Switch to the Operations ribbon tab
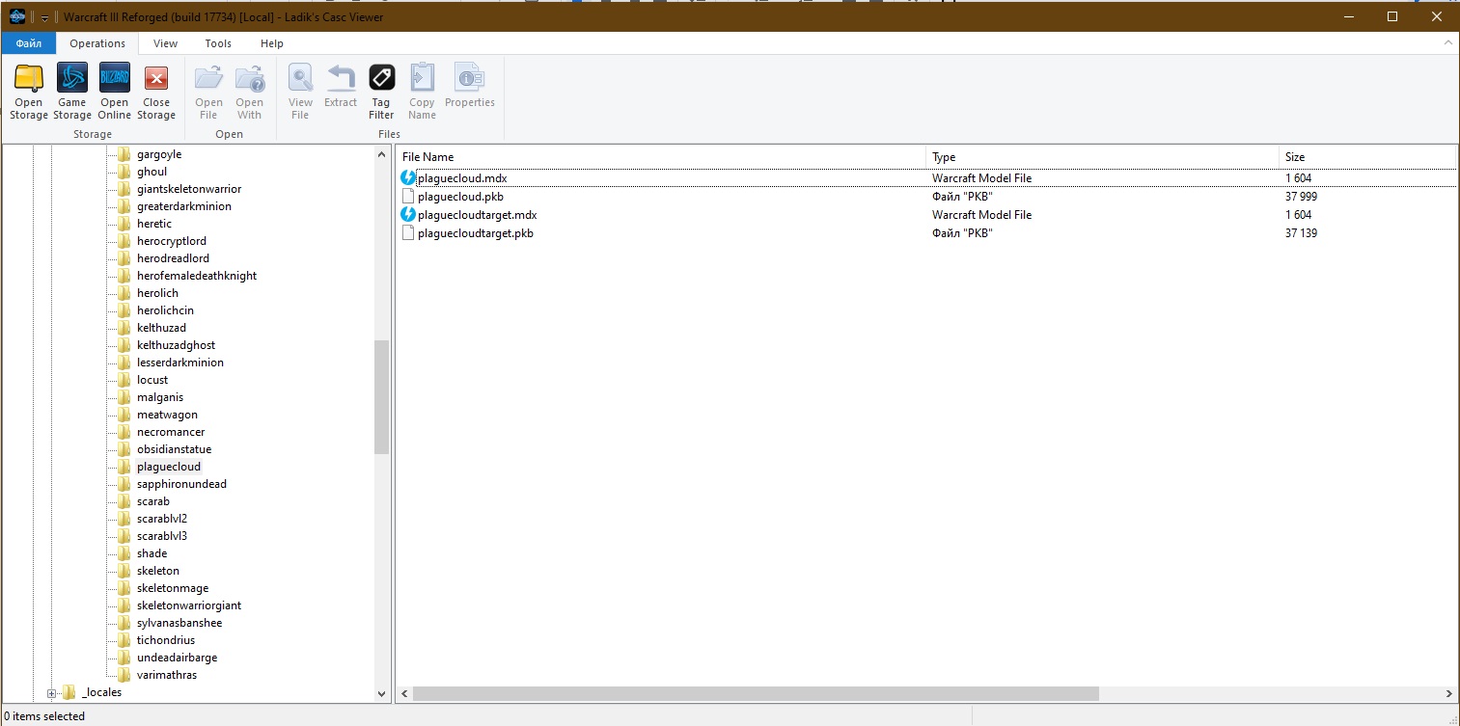 [97, 43]
